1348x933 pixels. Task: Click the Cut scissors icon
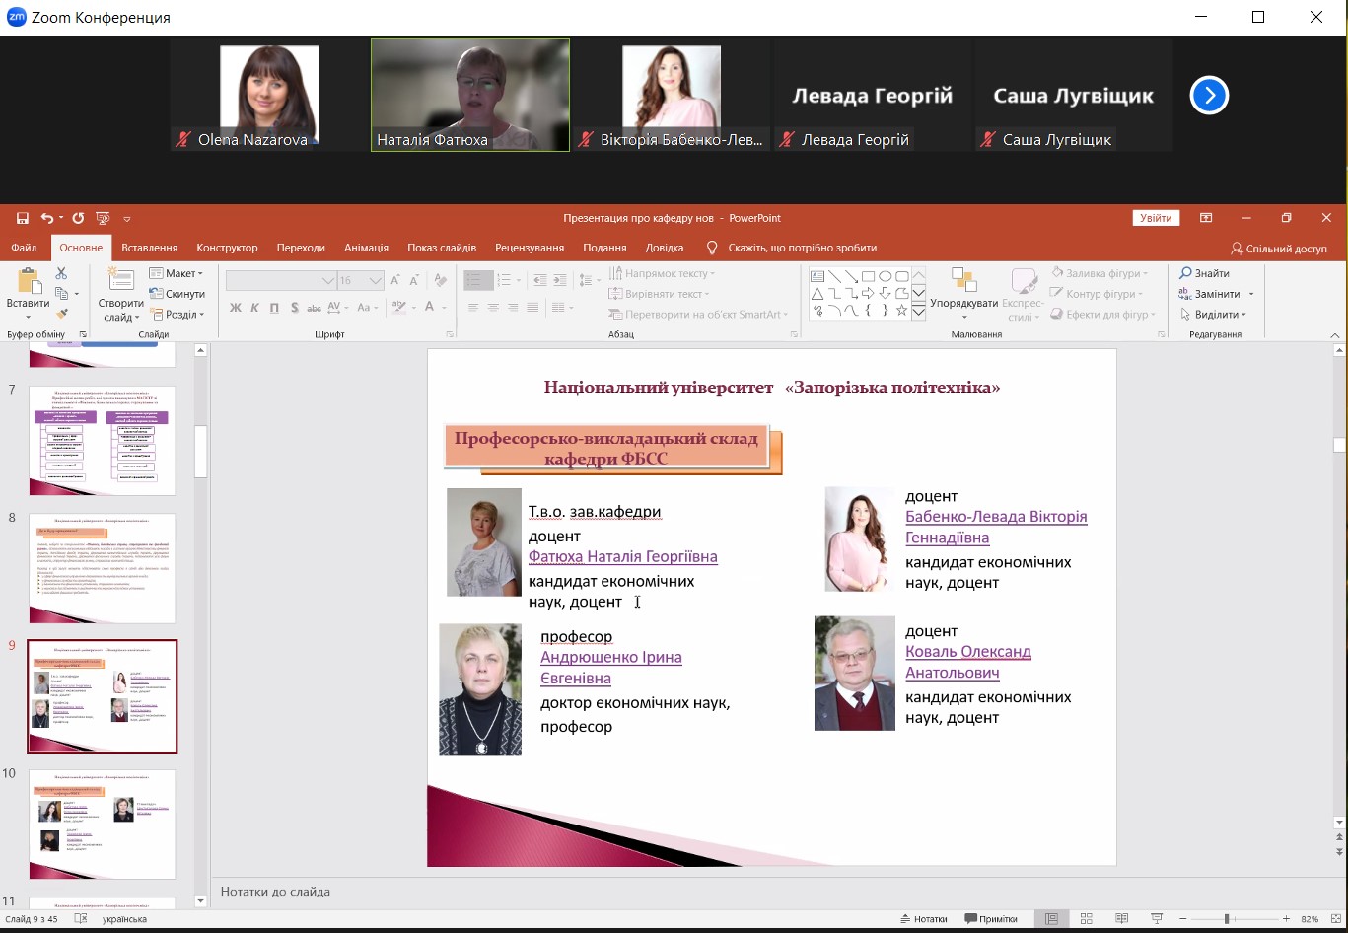click(x=61, y=273)
